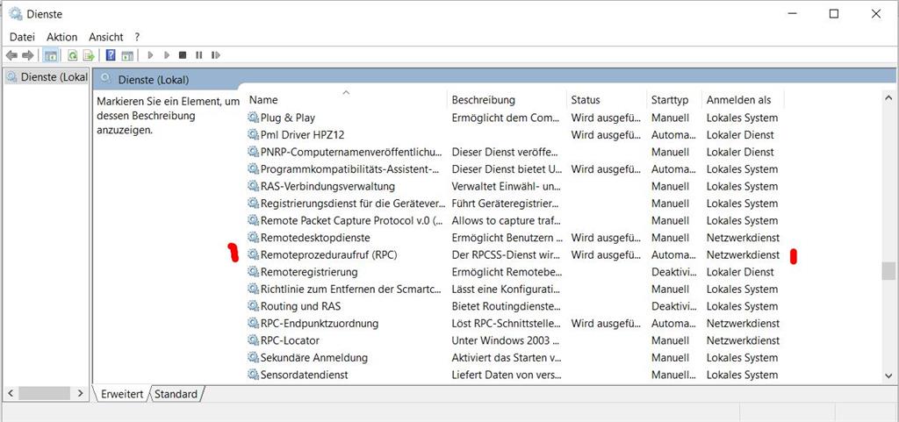This screenshot has height=422, width=899.
Task: Click the gear icon of Plug & Play
Action: 253,118
